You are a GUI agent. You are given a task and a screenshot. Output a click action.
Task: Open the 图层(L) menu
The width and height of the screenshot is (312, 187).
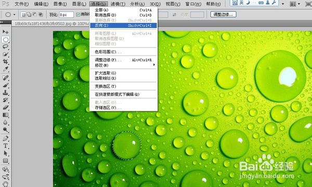click(x=79, y=4)
